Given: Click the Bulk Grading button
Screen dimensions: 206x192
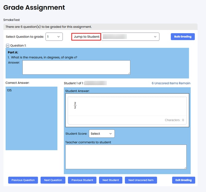Looking at the screenshot, I should pos(183,37).
